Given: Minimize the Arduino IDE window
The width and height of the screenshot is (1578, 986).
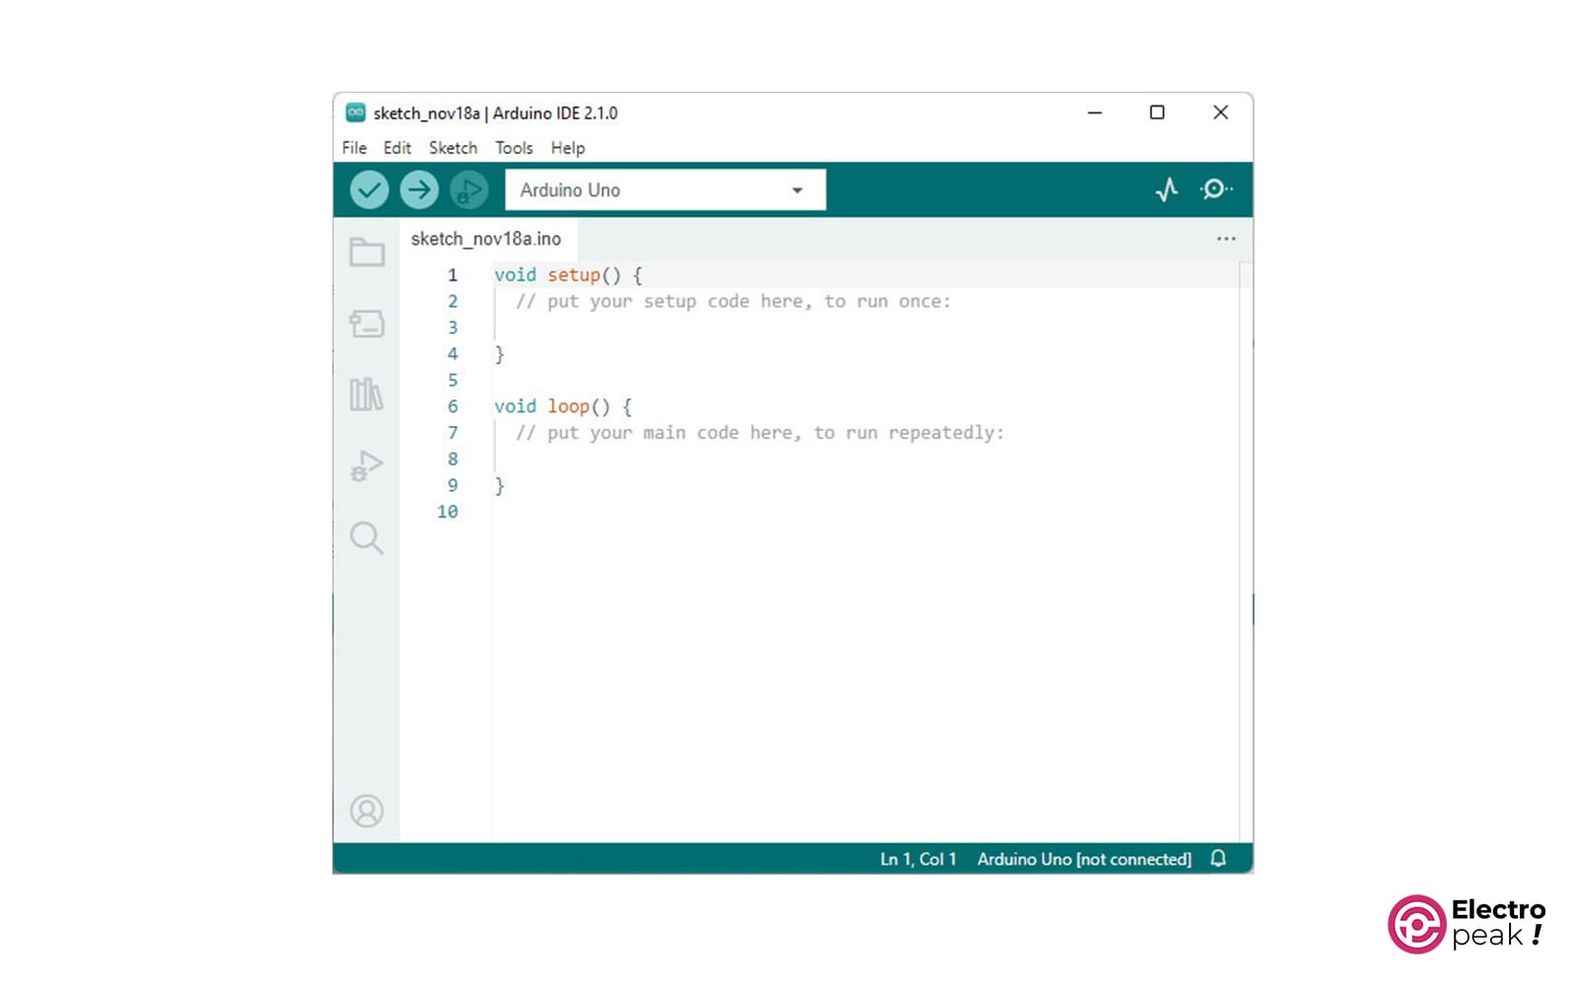Looking at the screenshot, I should pos(1095,112).
